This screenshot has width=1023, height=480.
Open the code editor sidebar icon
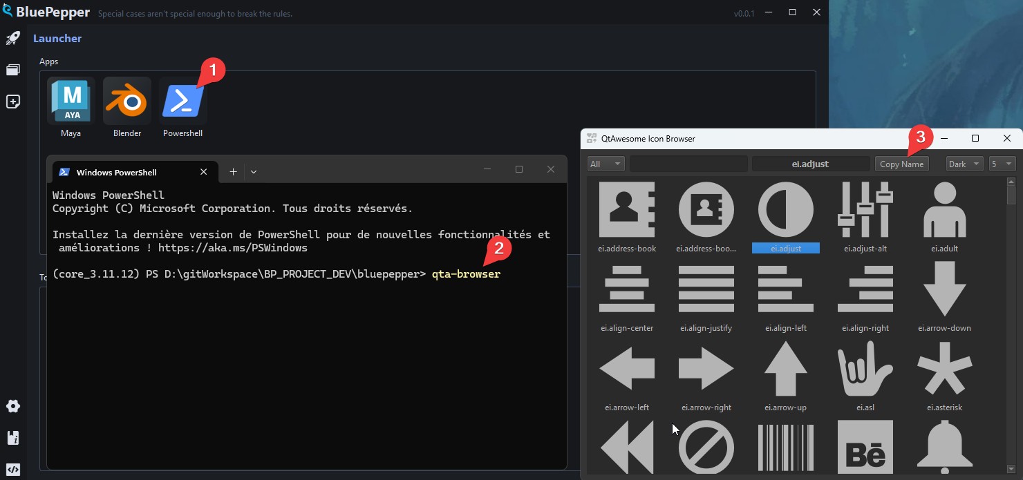(x=13, y=469)
